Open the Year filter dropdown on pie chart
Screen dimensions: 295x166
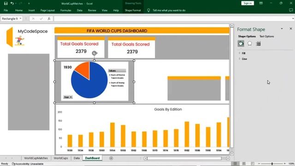(x=68, y=97)
